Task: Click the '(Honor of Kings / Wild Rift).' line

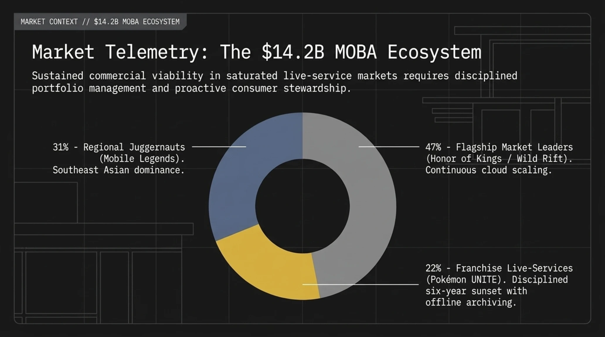Action: [x=499, y=159]
